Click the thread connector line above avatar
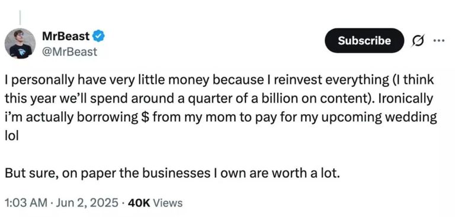This screenshot has width=455, height=217. tap(20, 17)
